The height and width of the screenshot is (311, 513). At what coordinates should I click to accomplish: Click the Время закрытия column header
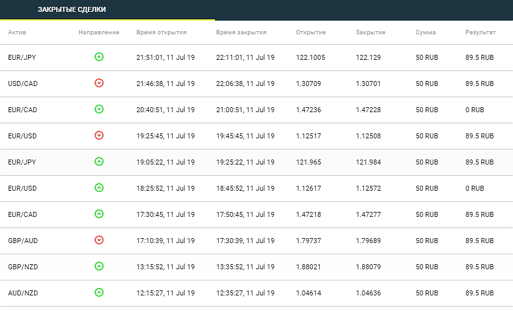click(241, 32)
